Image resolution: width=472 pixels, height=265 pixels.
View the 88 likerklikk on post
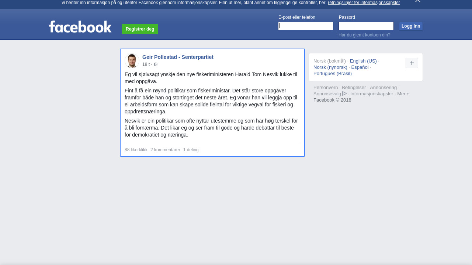pyautogui.click(x=136, y=150)
